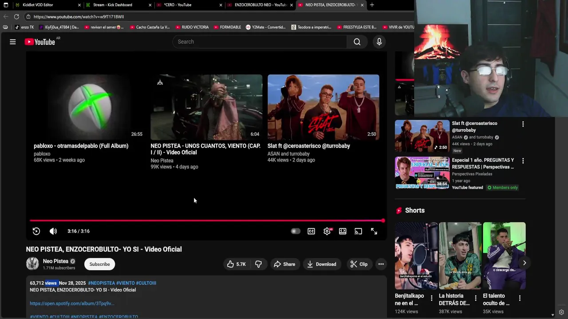The width and height of the screenshot is (568, 319).
Task: Open Benjitalkapone Short thumbnail
Action: point(416,256)
